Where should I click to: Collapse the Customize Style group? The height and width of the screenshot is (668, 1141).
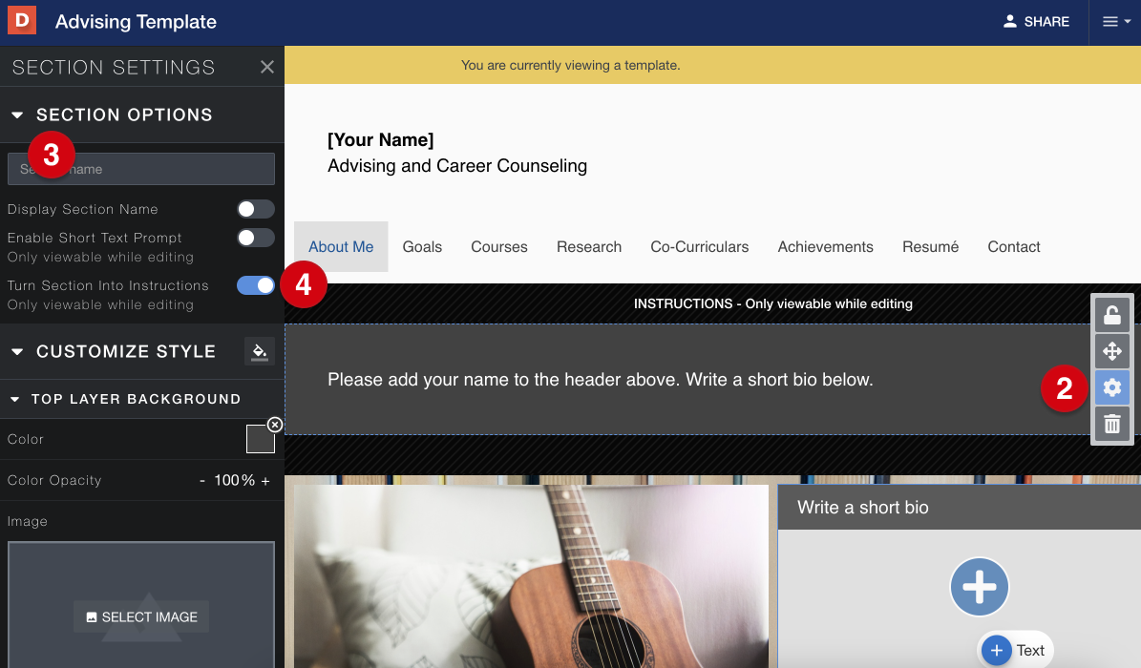[x=17, y=352]
